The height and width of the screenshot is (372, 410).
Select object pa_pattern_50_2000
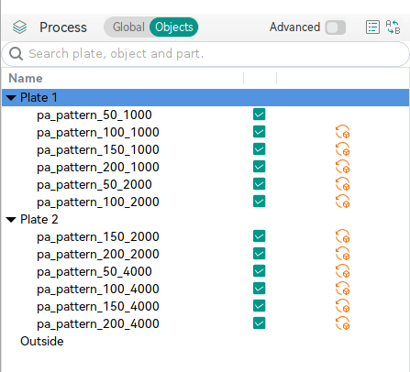point(94,185)
